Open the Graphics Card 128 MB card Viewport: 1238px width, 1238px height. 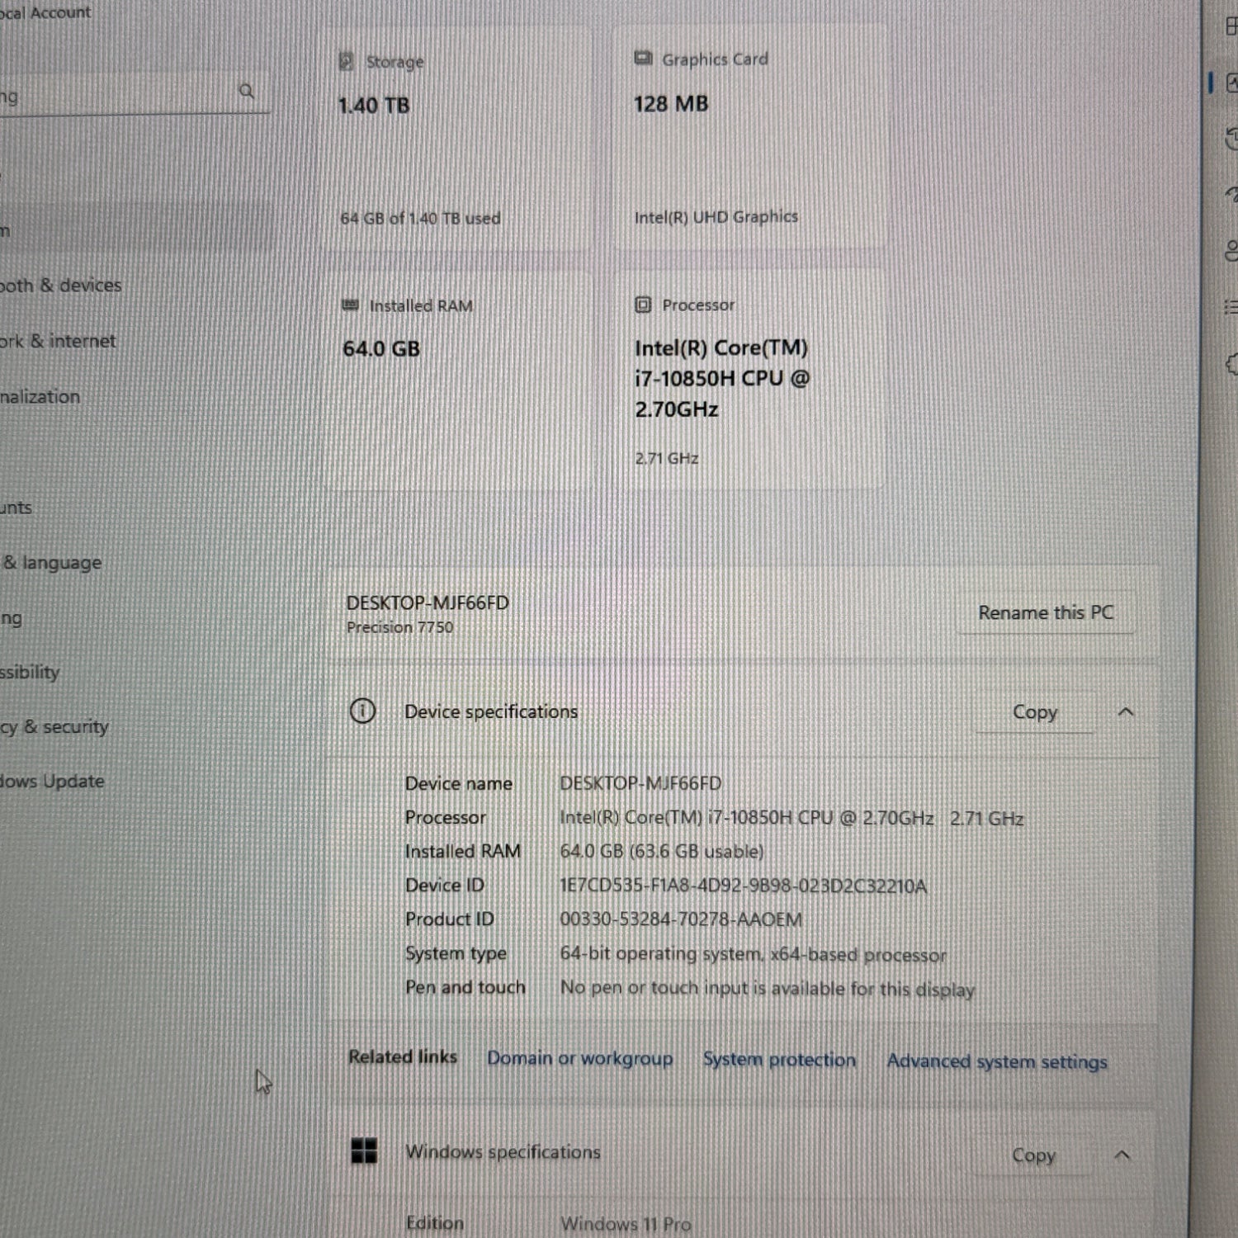(749, 135)
